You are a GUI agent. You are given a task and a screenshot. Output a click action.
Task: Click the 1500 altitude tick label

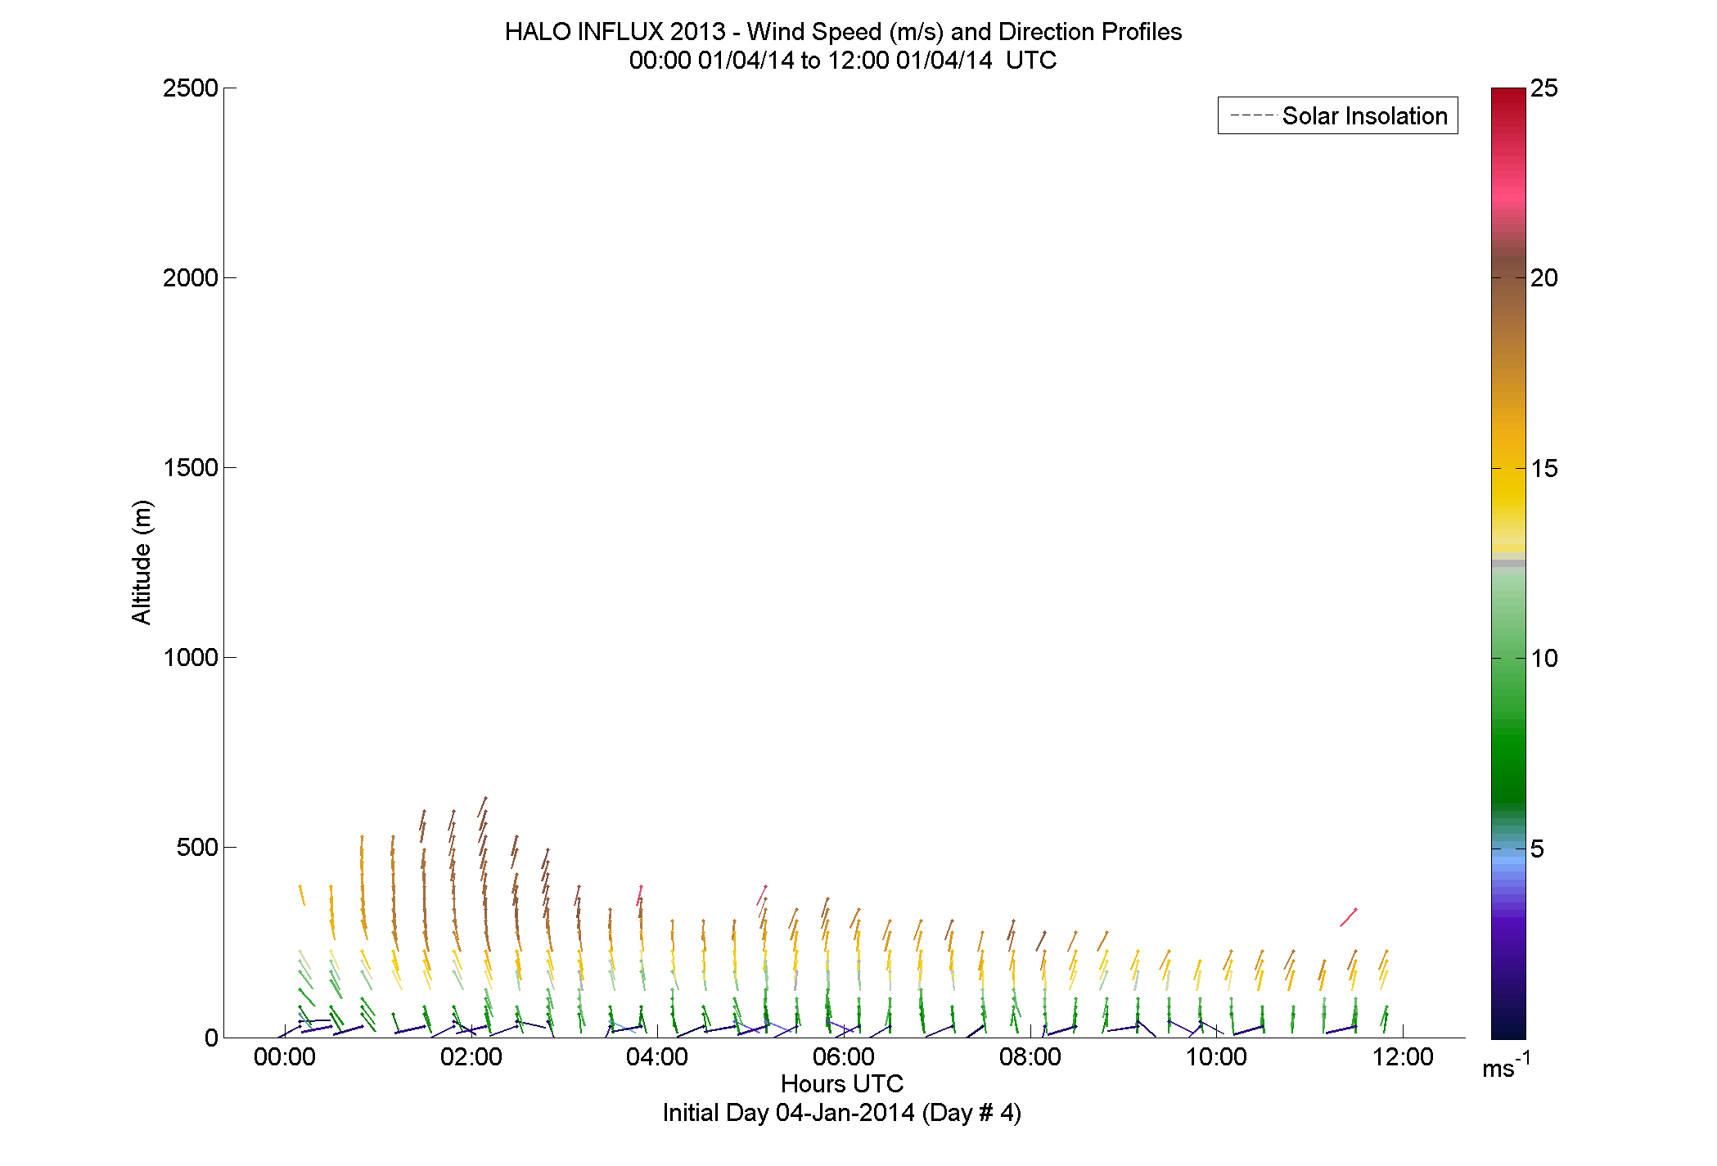pyautogui.click(x=190, y=467)
